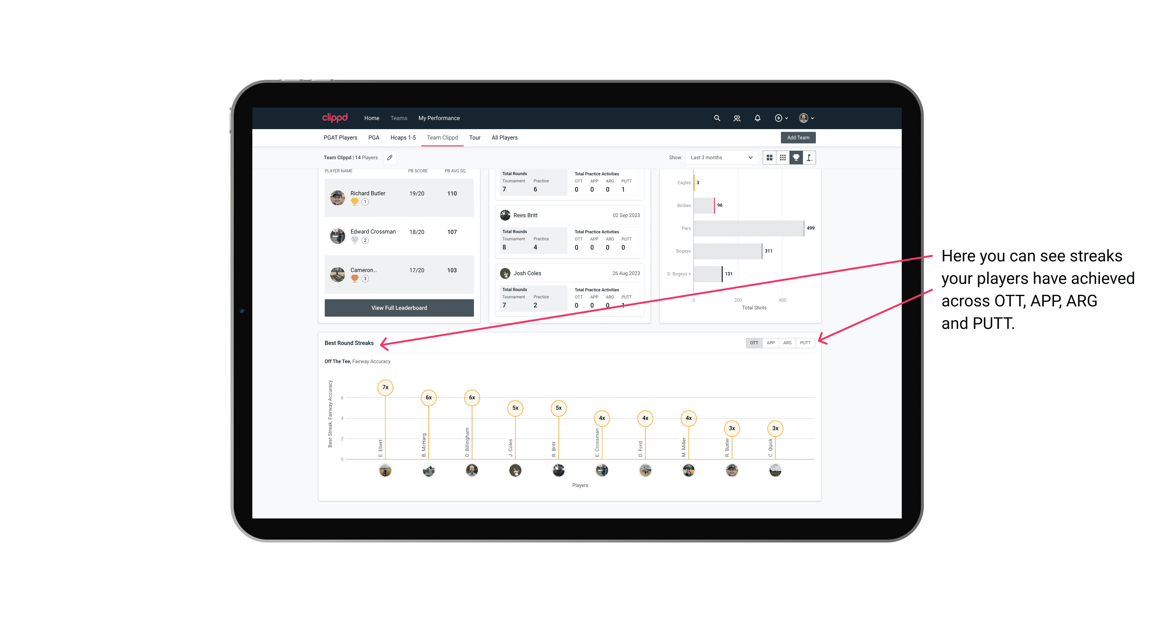Expand the Last 3 months date dropdown
The height and width of the screenshot is (619, 1151).
coord(720,158)
